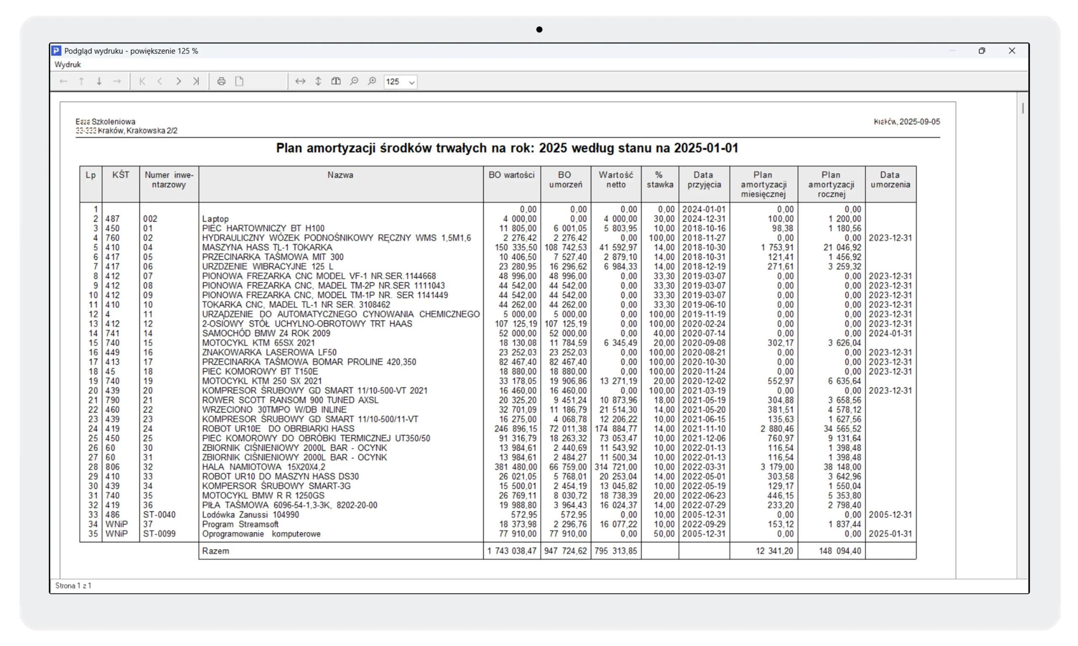Go to the next page arrow
Image resolution: width=1078 pixels, height=646 pixels.
[178, 81]
